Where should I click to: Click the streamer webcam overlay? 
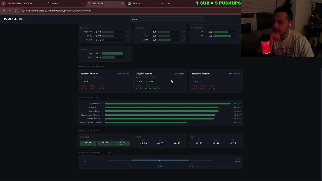[x=281, y=29]
